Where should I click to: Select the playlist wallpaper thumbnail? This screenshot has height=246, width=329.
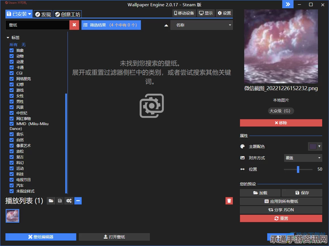click(12, 216)
